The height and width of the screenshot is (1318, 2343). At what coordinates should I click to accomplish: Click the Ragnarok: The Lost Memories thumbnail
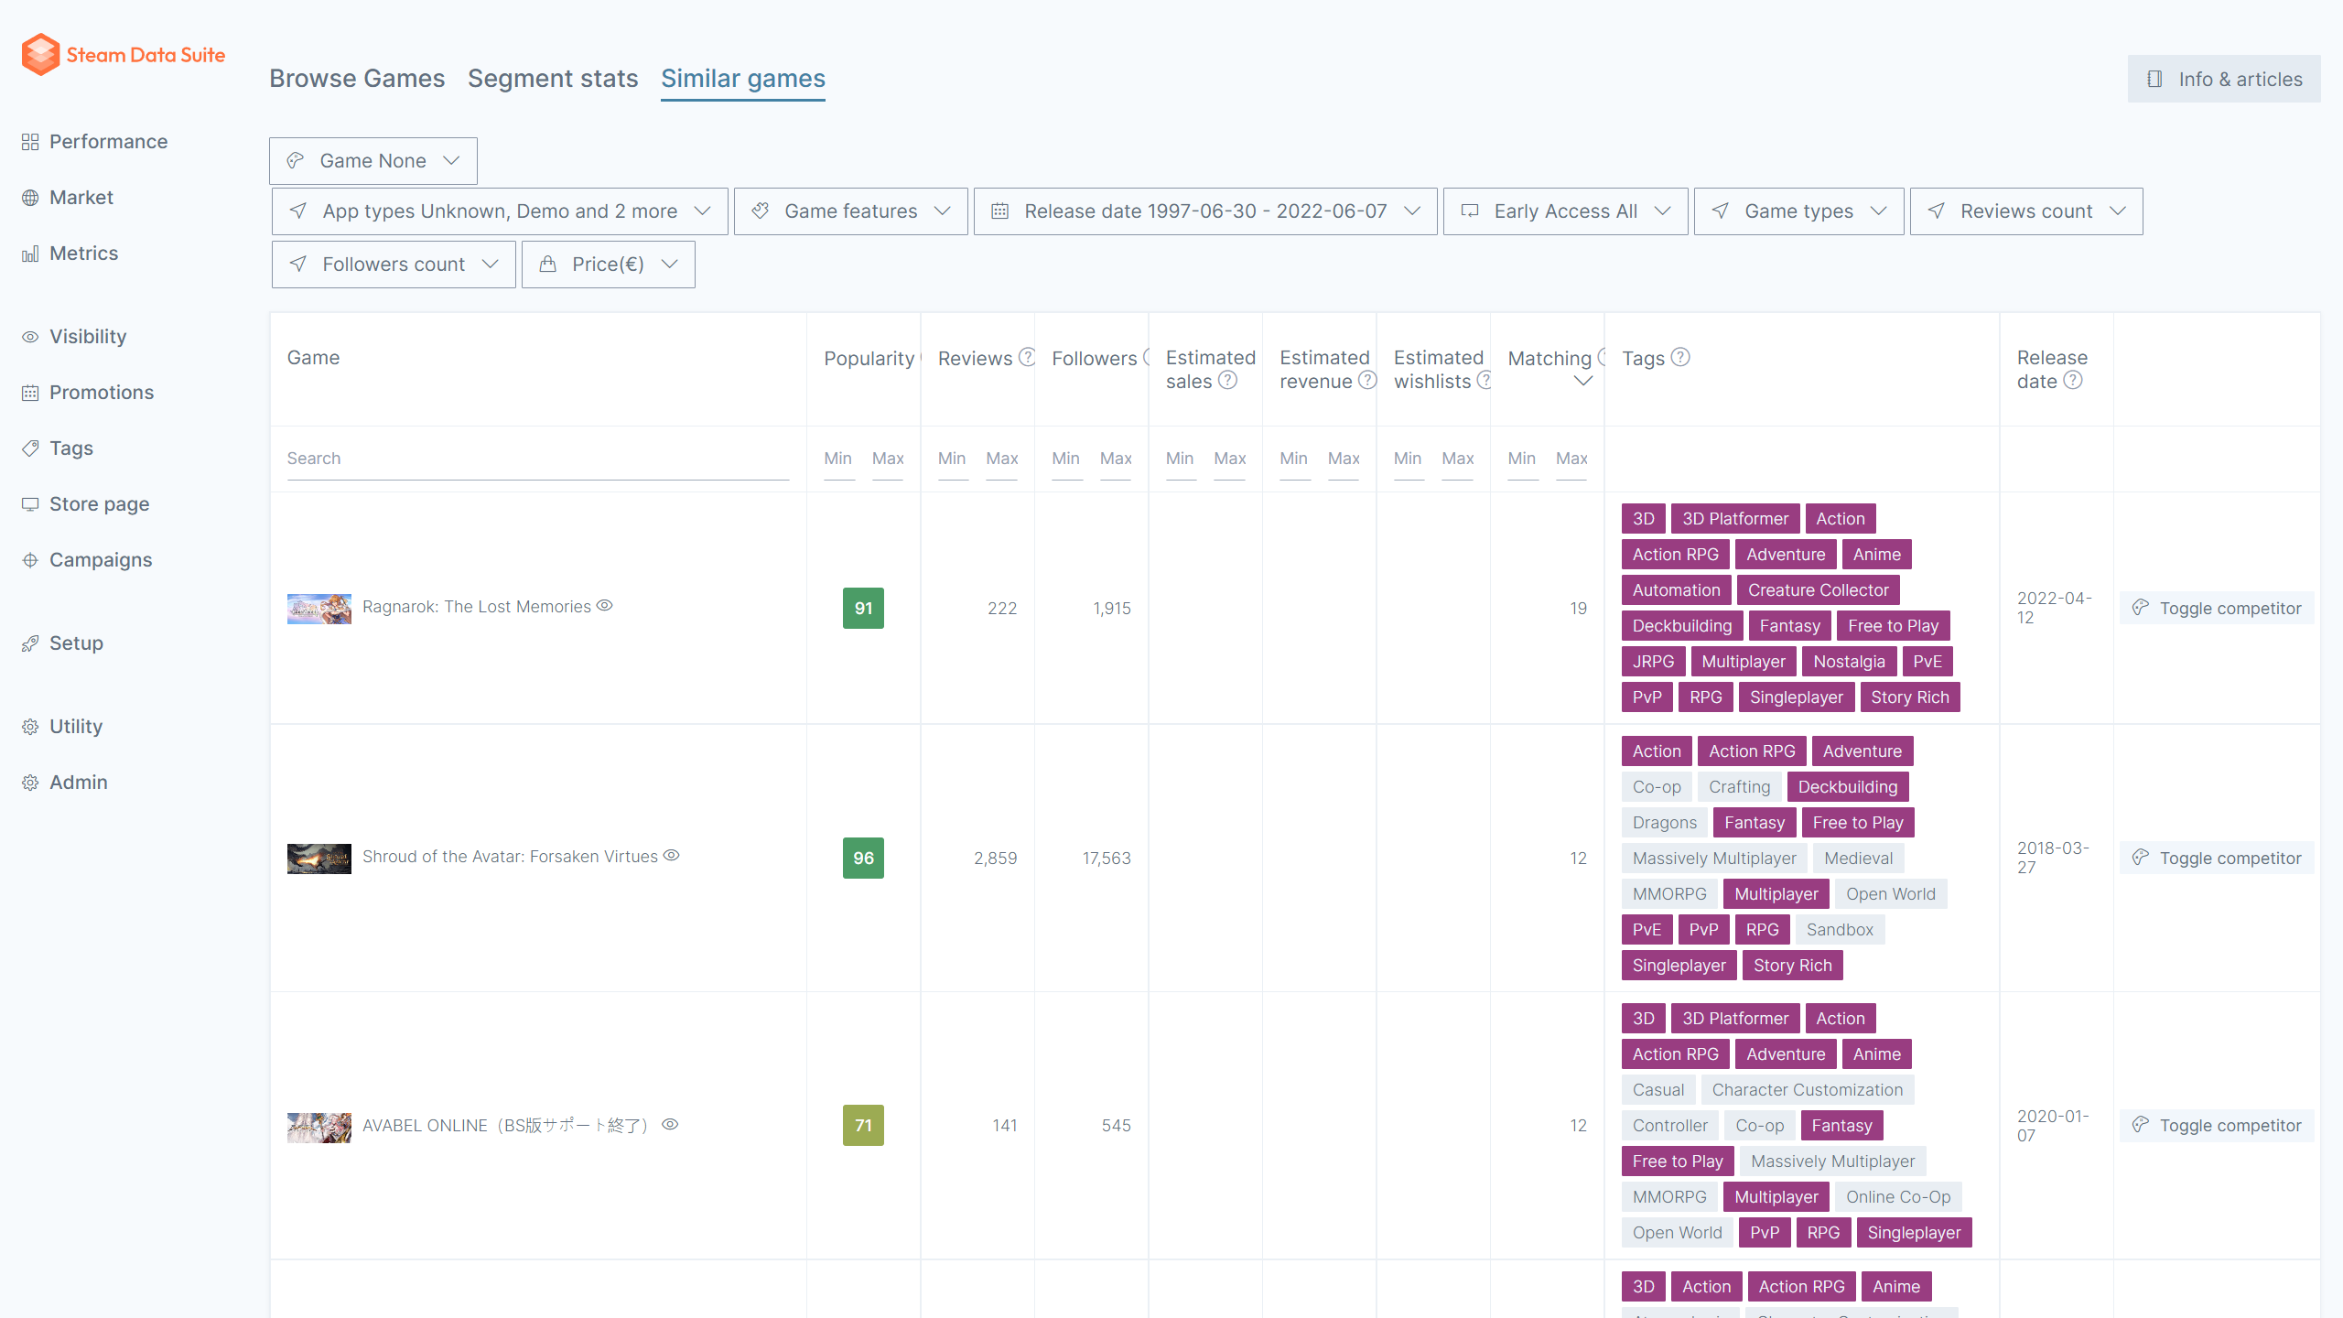point(319,609)
